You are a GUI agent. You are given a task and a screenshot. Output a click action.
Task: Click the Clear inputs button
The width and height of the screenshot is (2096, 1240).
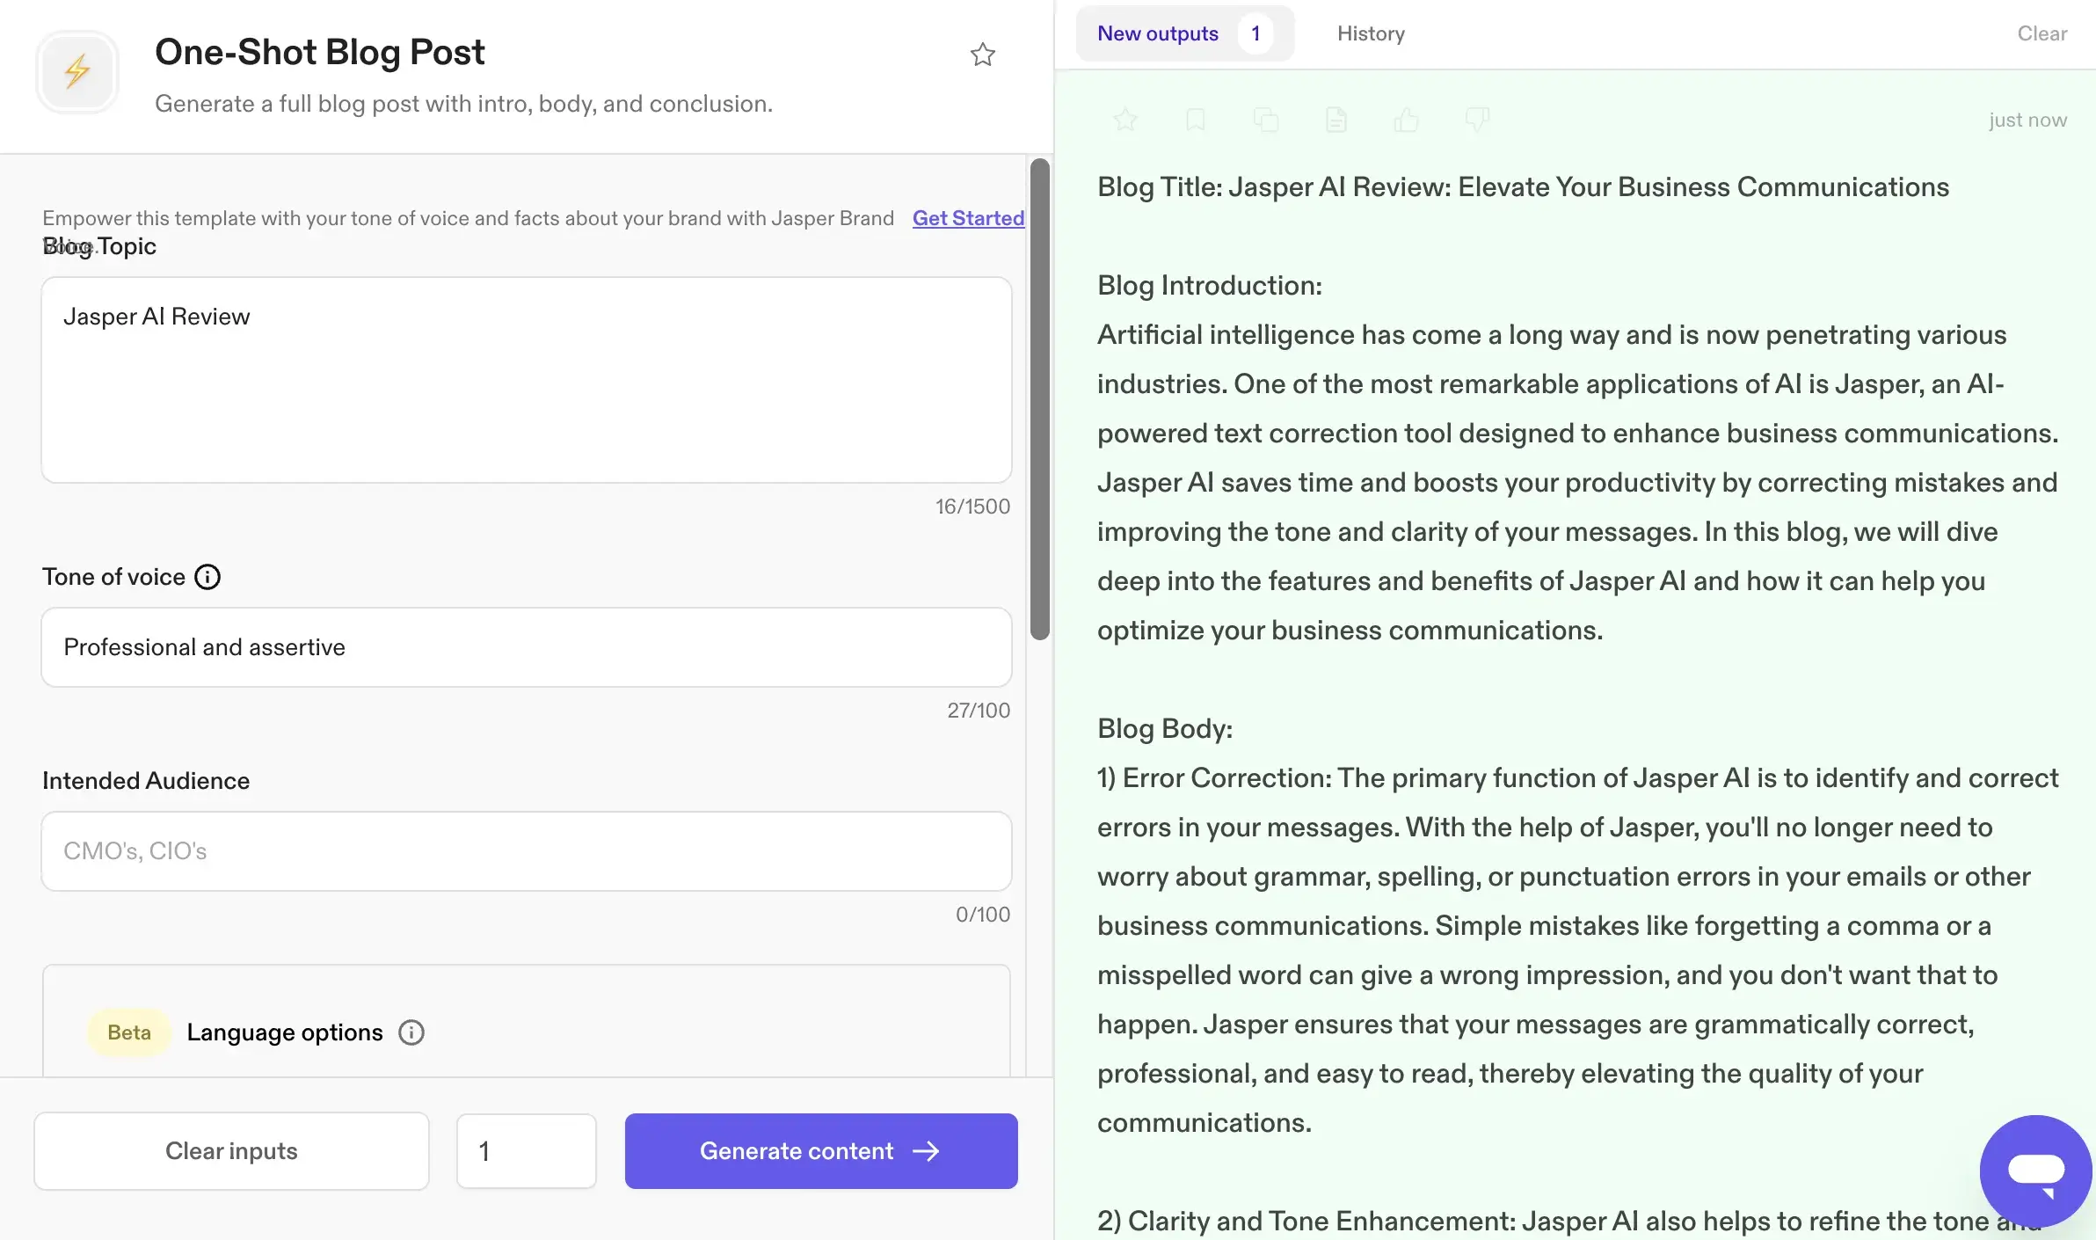tap(231, 1151)
